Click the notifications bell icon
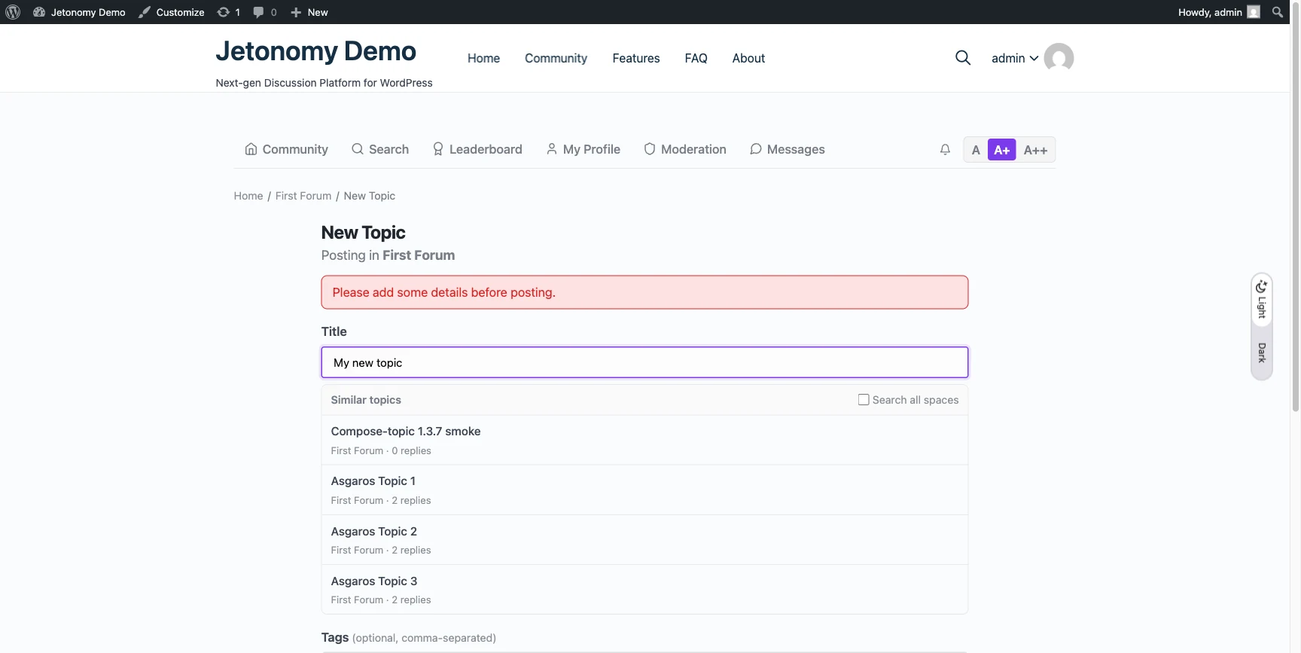Viewport: 1301px width, 653px height. tap(945, 150)
